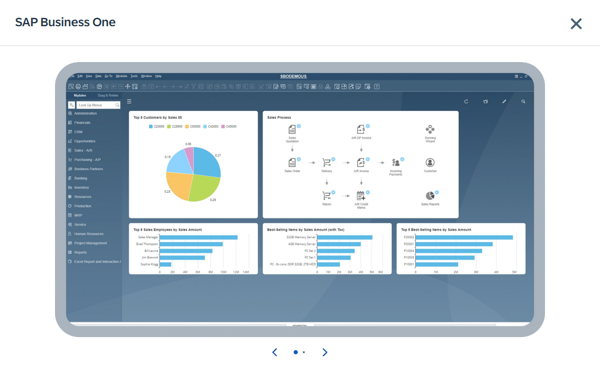Click the Export to Word toolbar icon
The height and width of the screenshot is (382, 600).
click(x=114, y=86)
